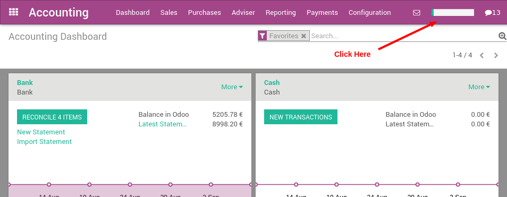Screen dimensions: 507x197
Task: Click the magnifier advanced search icon
Action: point(502,36)
